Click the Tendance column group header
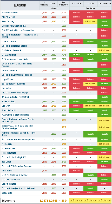 (90, 8)
